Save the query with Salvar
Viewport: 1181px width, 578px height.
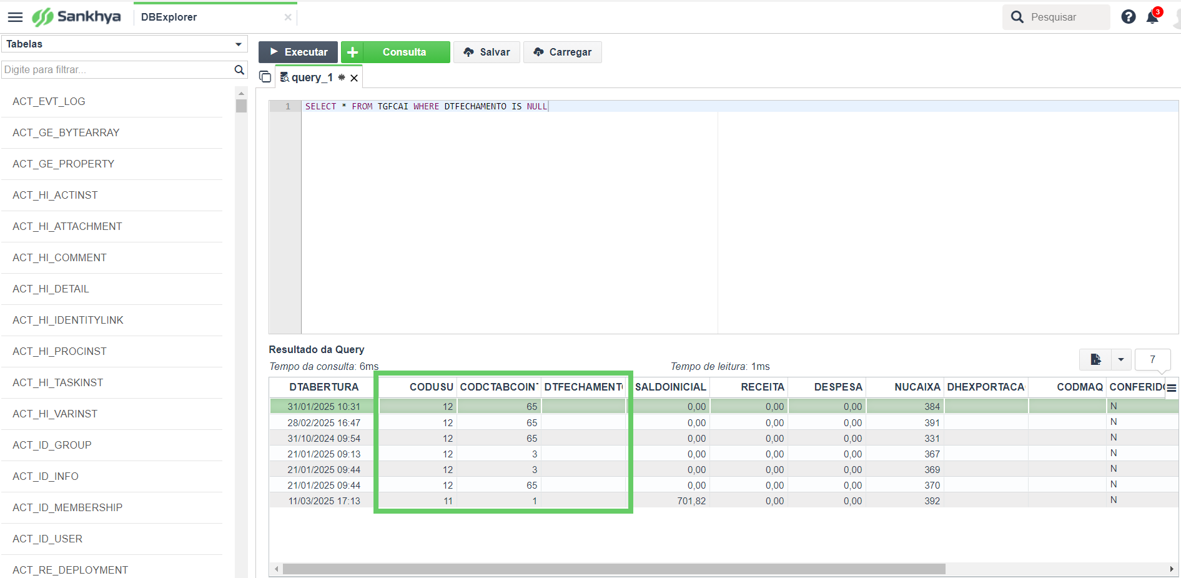[487, 52]
